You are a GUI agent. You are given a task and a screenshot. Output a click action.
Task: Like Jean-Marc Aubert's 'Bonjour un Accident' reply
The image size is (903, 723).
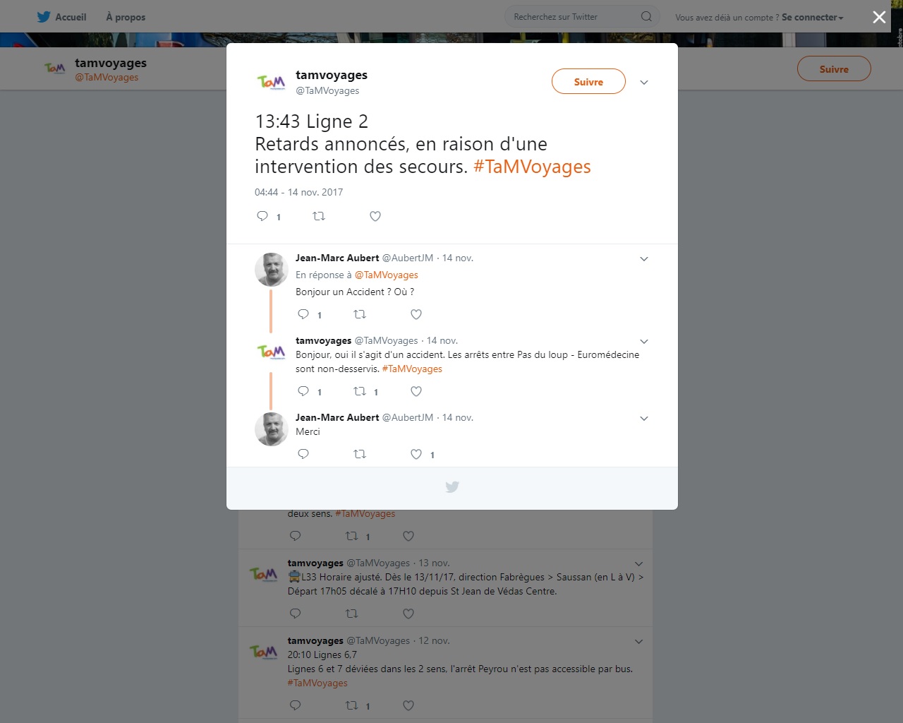tap(416, 314)
